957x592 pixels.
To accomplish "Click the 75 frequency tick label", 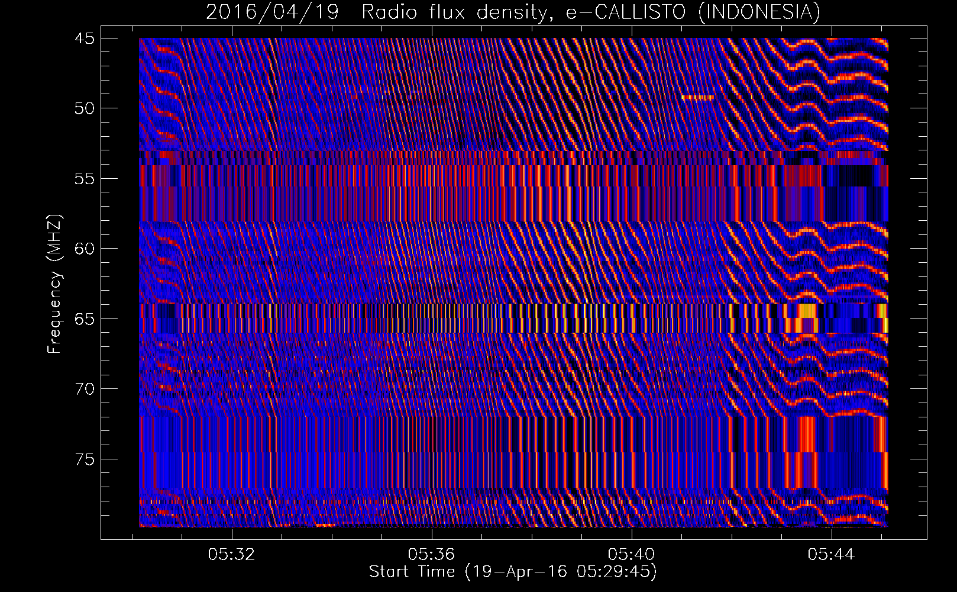I will pyautogui.click(x=84, y=459).
